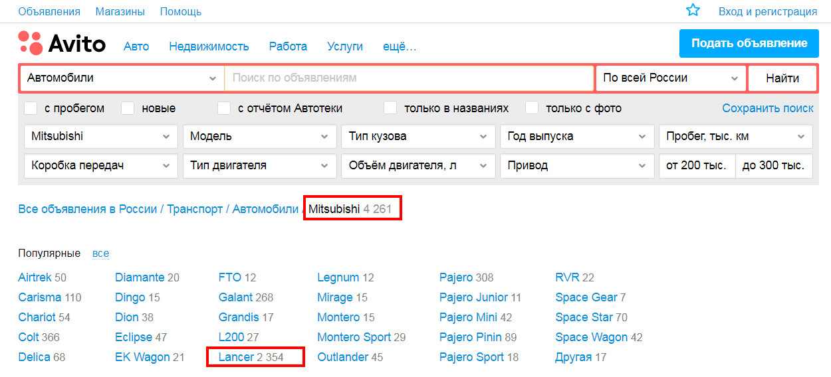This screenshot has width=831, height=377.
Task: Open the Galant model link
Action: point(236,297)
